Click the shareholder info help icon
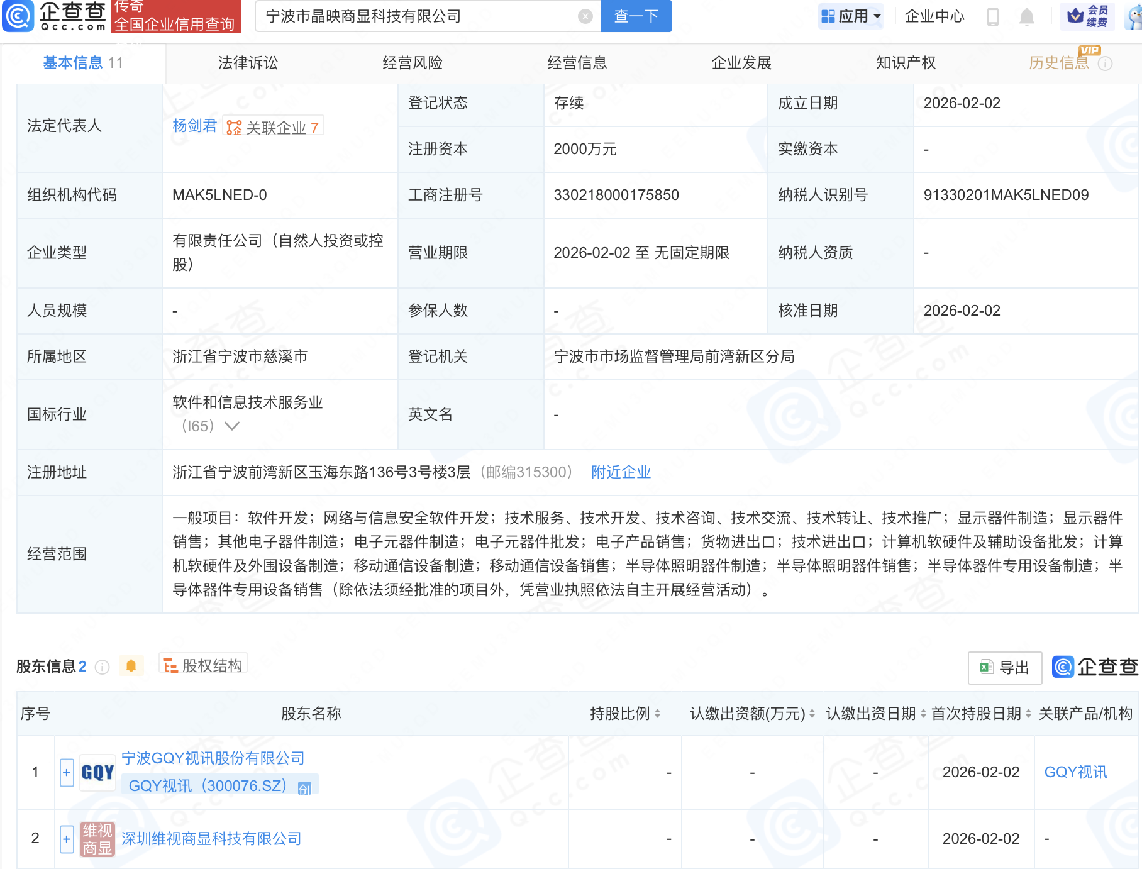Screen dimensions: 1142x869 tap(103, 667)
